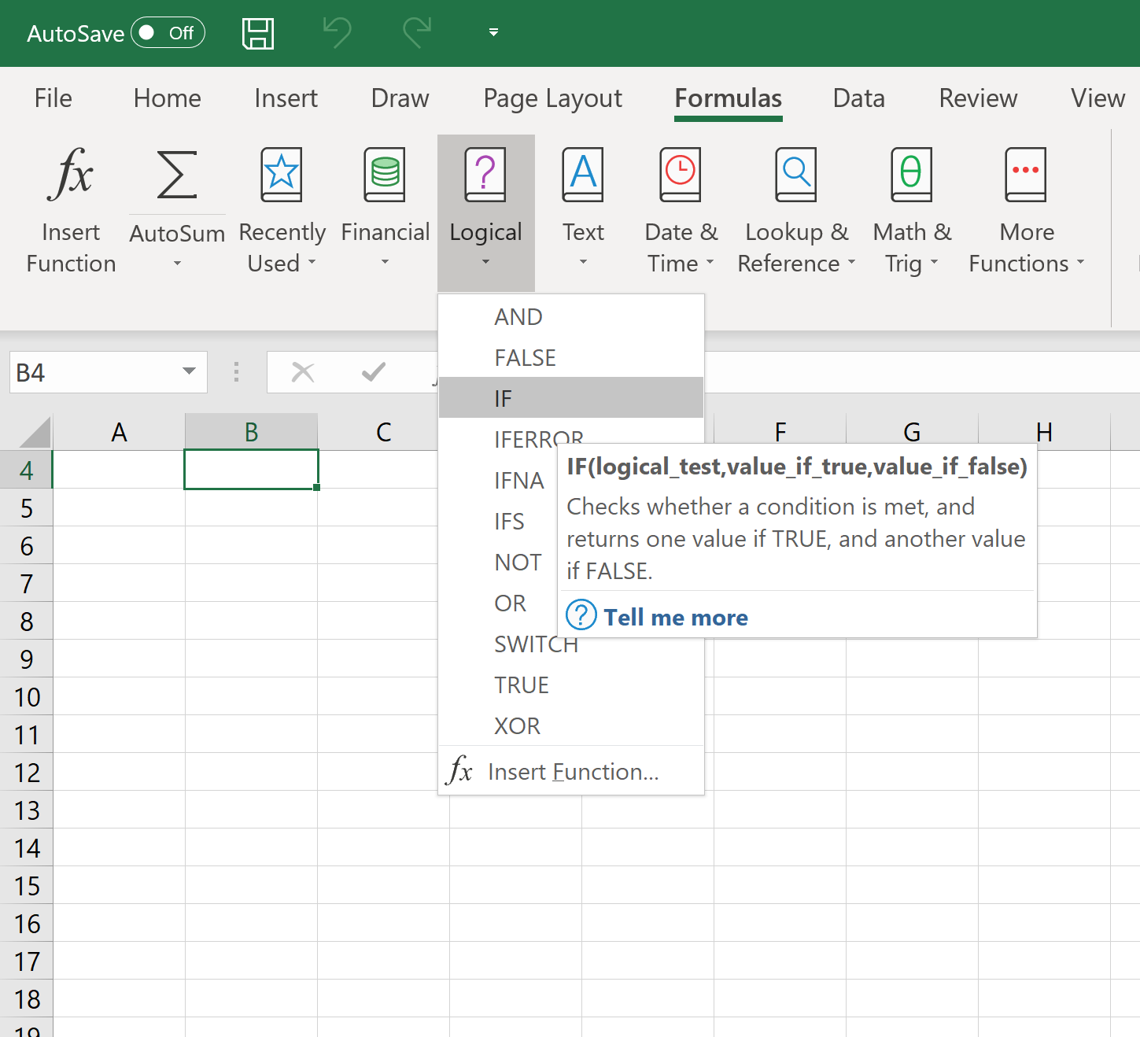
Task: Click the Save floppy disk icon
Action: [258, 33]
